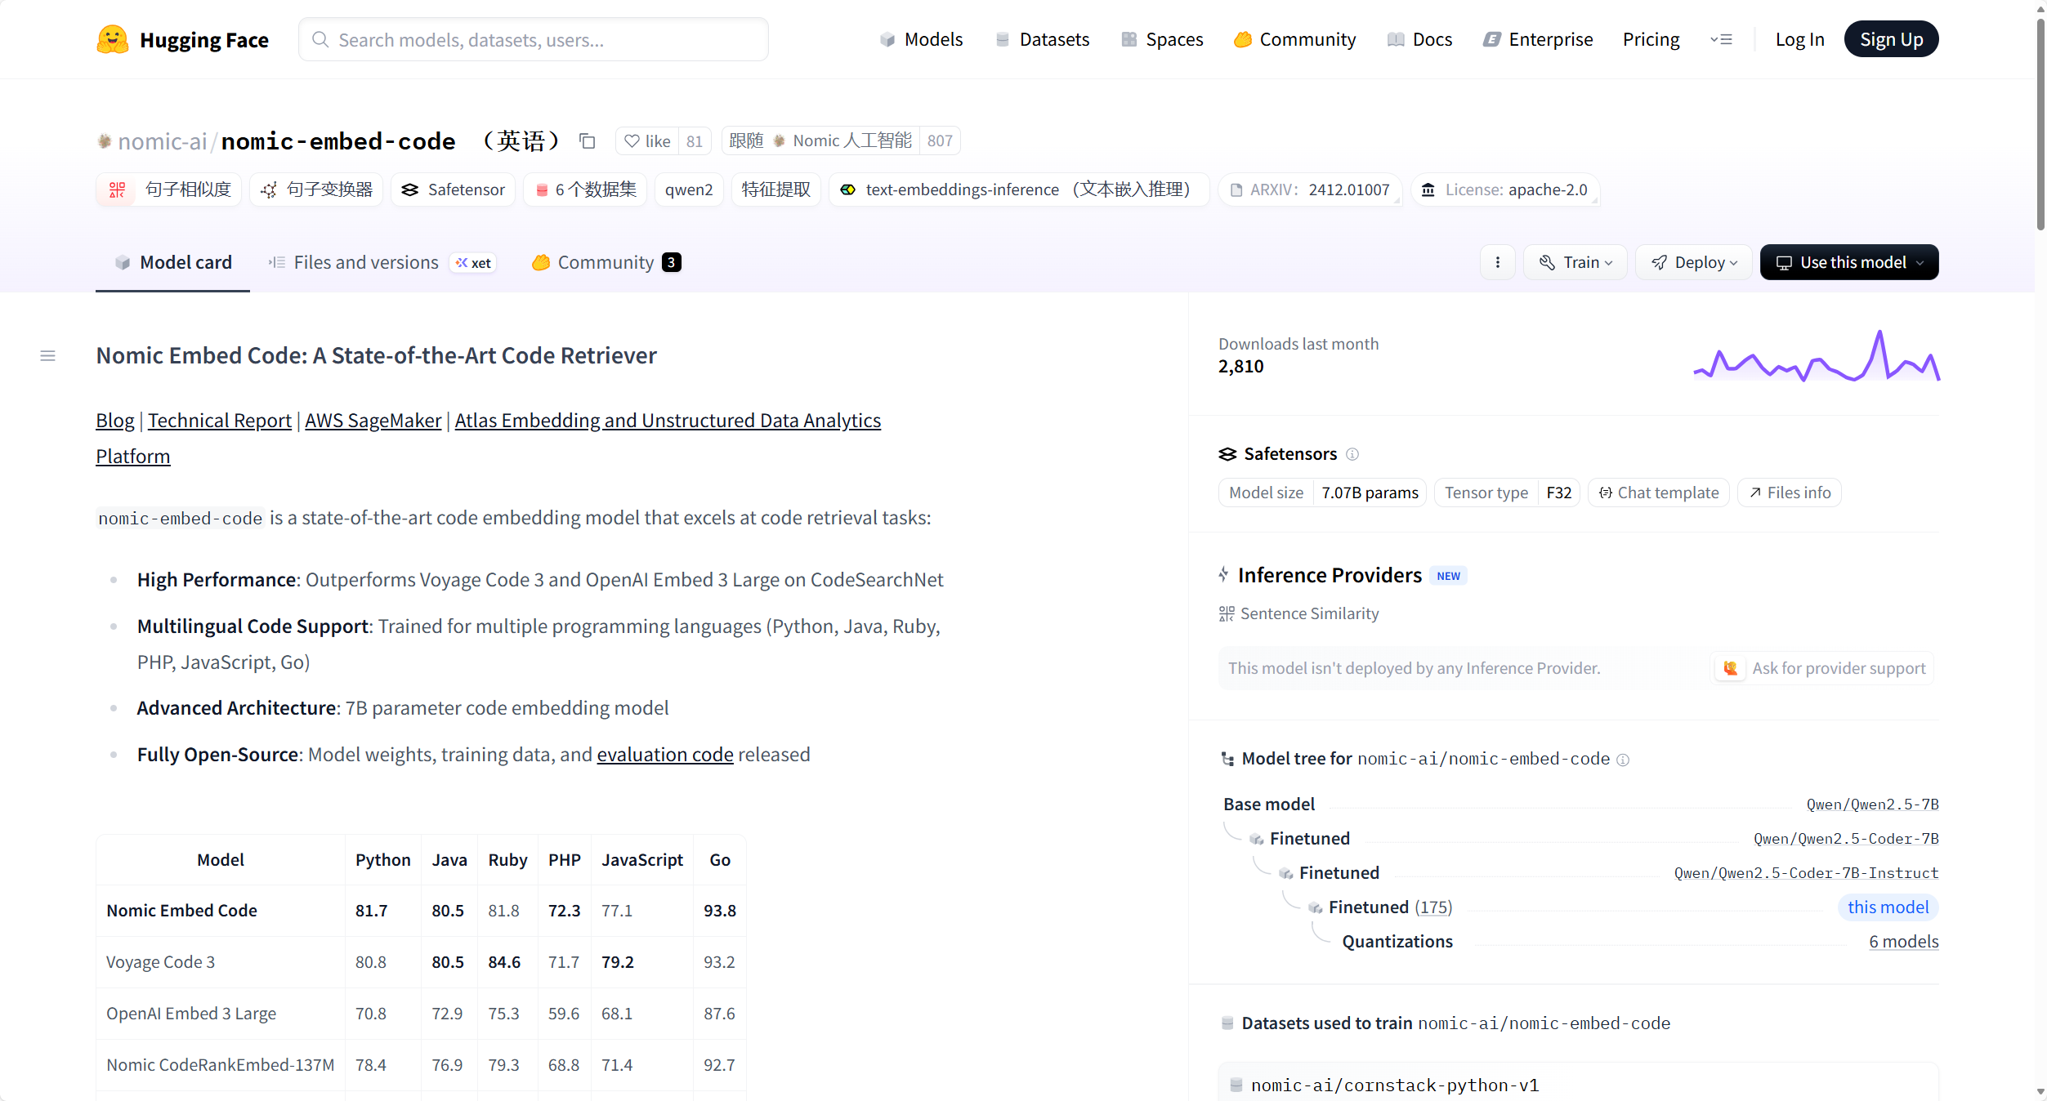
Task: Go to Datasets in the top navigation
Action: tap(1042, 39)
